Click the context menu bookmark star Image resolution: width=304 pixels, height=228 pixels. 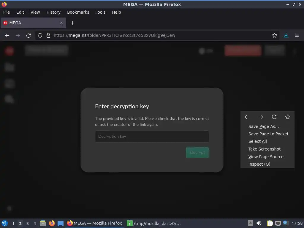(x=288, y=117)
